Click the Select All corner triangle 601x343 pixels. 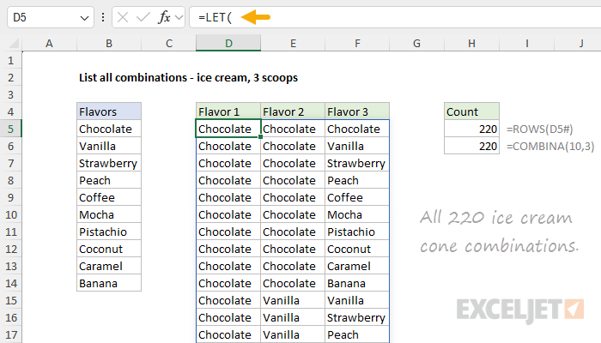(14, 43)
